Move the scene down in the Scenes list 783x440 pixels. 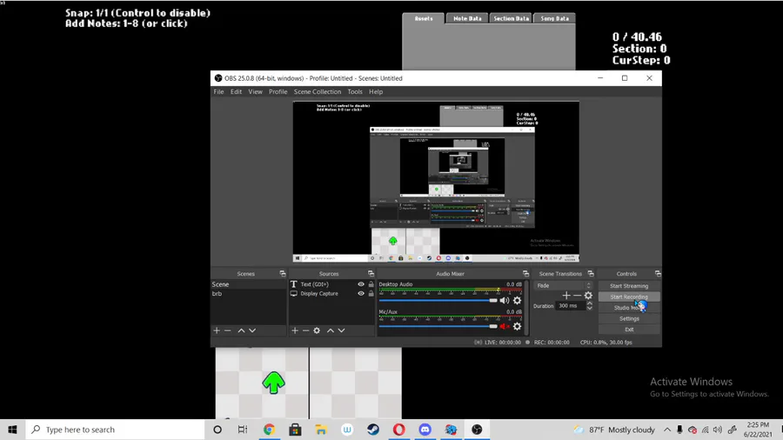[x=252, y=330]
